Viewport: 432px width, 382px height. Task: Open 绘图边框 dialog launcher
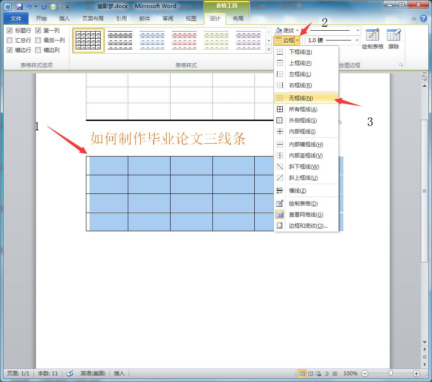pos(401,65)
